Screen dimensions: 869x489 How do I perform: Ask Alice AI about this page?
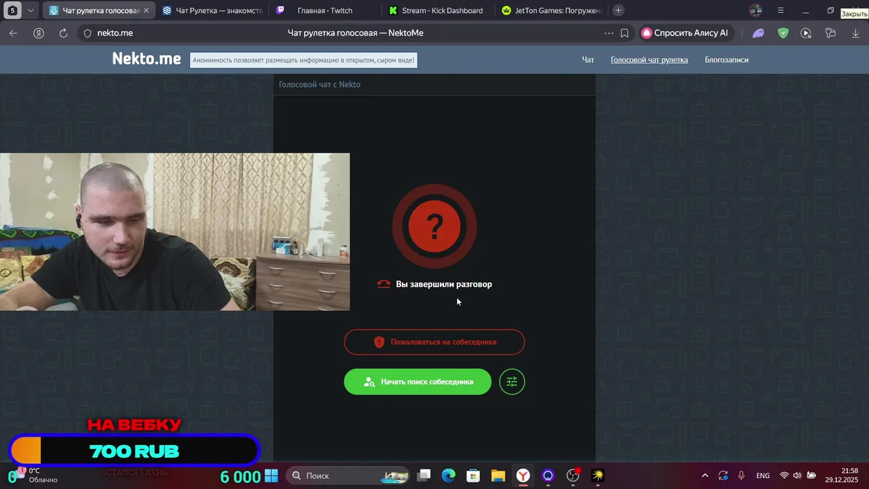pos(686,33)
